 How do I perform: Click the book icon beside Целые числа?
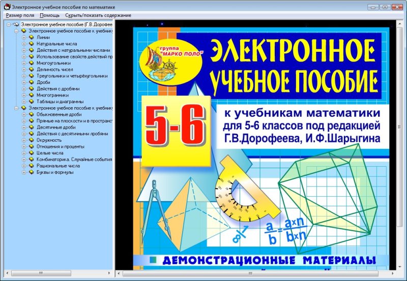(x=32, y=153)
